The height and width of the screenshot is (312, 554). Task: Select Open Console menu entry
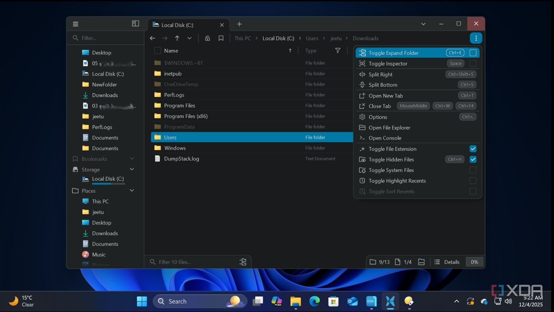[418, 138]
